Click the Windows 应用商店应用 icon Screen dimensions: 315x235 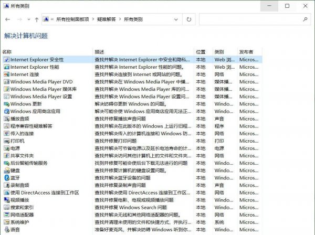pos(7,111)
